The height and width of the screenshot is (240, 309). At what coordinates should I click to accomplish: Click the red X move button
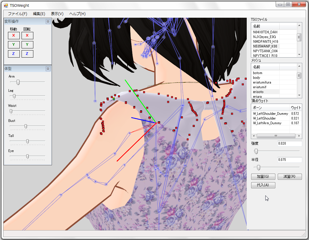[x=14, y=35]
